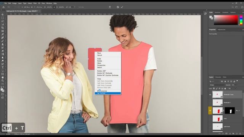Open the blend mode Multiply dropdown
244x137 pixels.
pos(217,85)
